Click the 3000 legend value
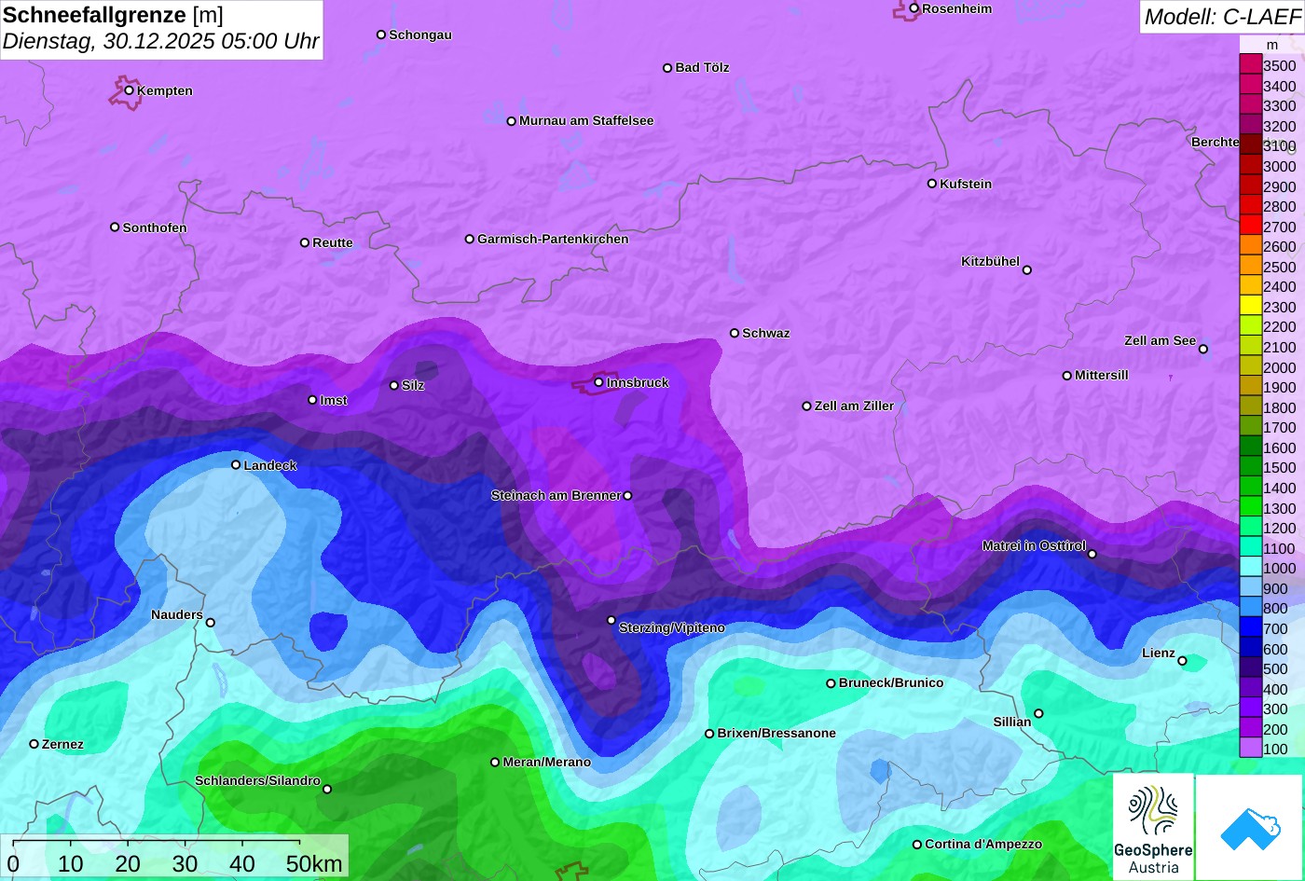The height and width of the screenshot is (881, 1305). (1280, 167)
